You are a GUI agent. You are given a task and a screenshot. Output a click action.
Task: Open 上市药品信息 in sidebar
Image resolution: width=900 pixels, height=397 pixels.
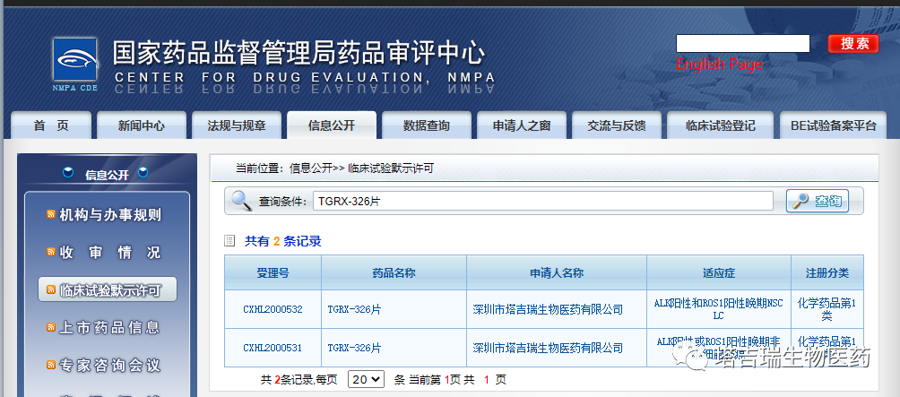pyautogui.click(x=110, y=328)
